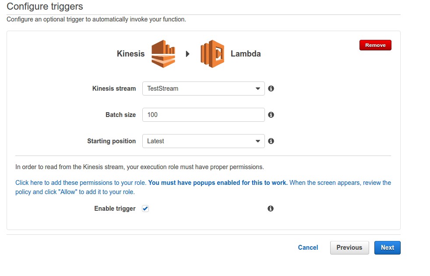Show info for Kinesis stream field

pos(271,88)
